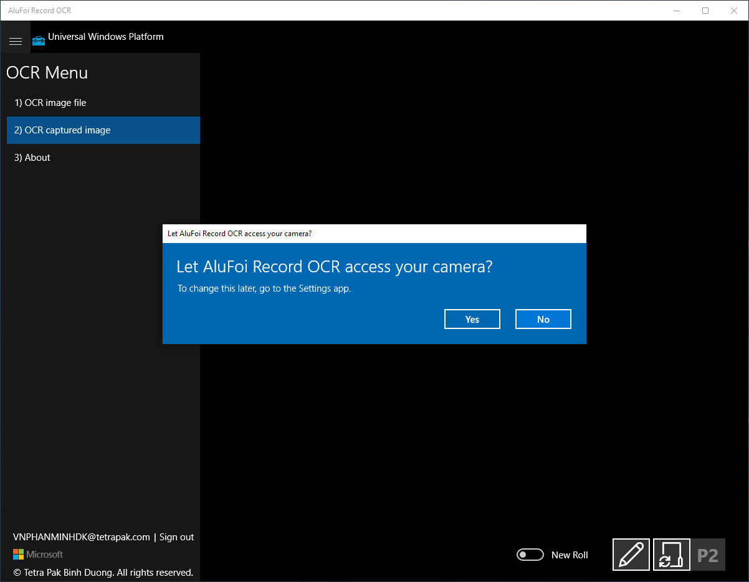The image size is (749, 582).
Task: Click No to deny camera access
Action: [x=543, y=319]
